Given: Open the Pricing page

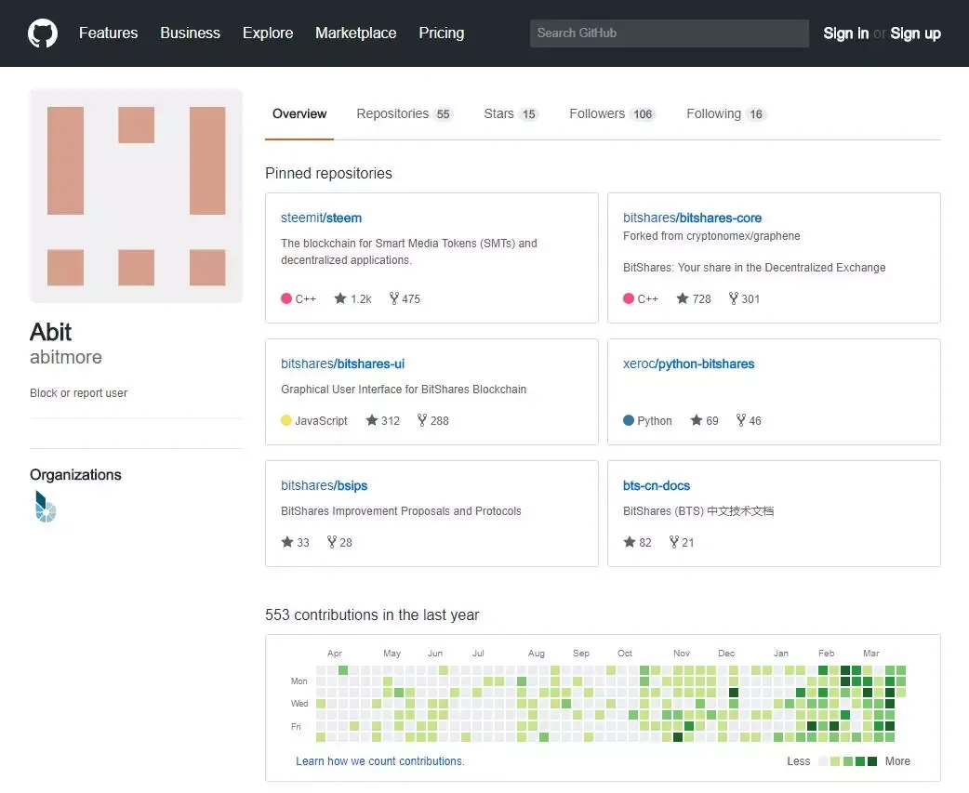Looking at the screenshot, I should (441, 33).
